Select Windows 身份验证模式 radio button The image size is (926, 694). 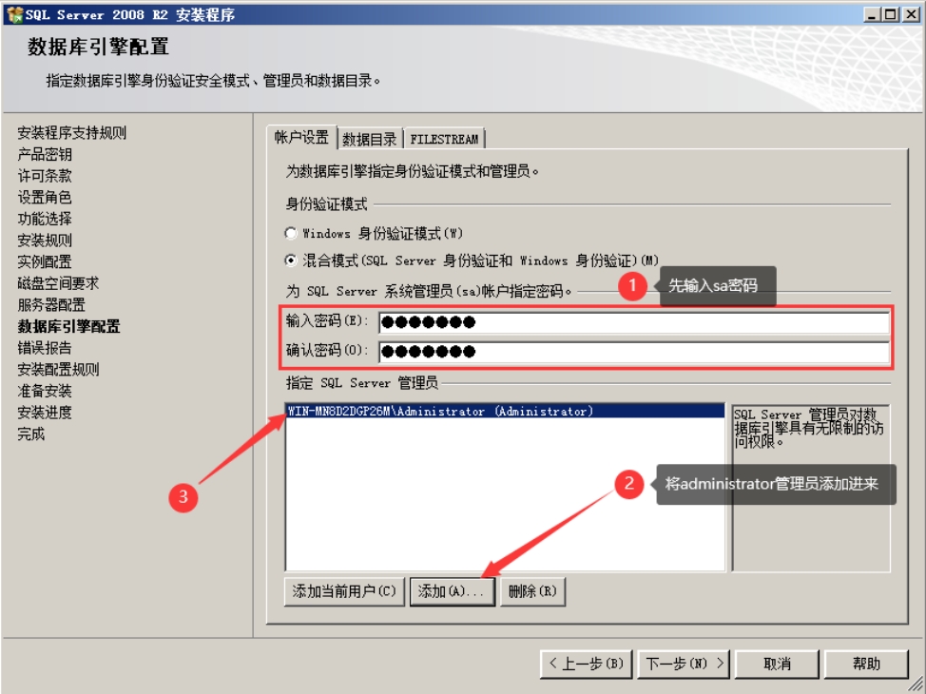point(291,233)
